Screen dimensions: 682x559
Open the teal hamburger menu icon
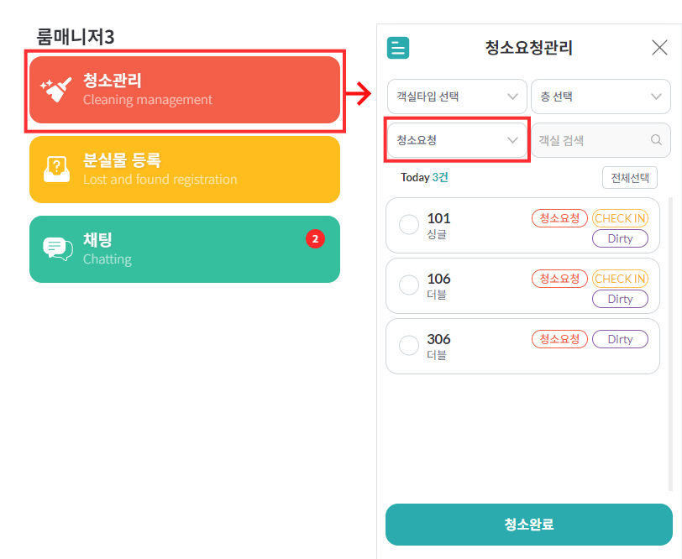398,48
